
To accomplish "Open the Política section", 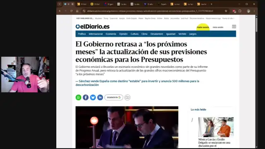I will tap(82, 34).
